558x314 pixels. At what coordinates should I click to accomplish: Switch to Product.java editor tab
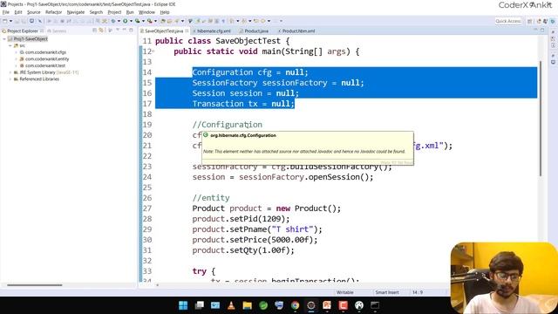click(254, 31)
